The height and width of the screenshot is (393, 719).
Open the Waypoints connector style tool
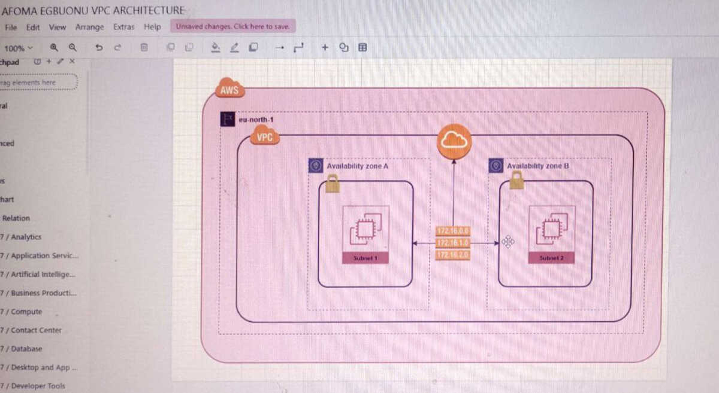(298, 47)
